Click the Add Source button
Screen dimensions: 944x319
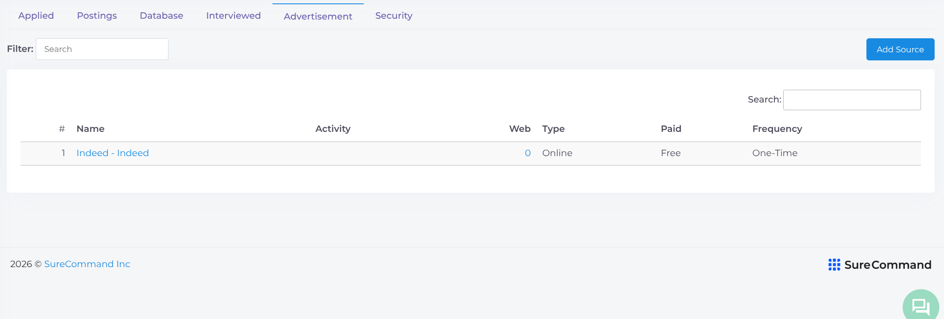pyautogui.click(x=900, y=49)
